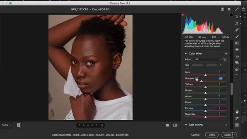Set the fifth rating star
The height and width of the screenshot is (139, 247).
(96, 125)
